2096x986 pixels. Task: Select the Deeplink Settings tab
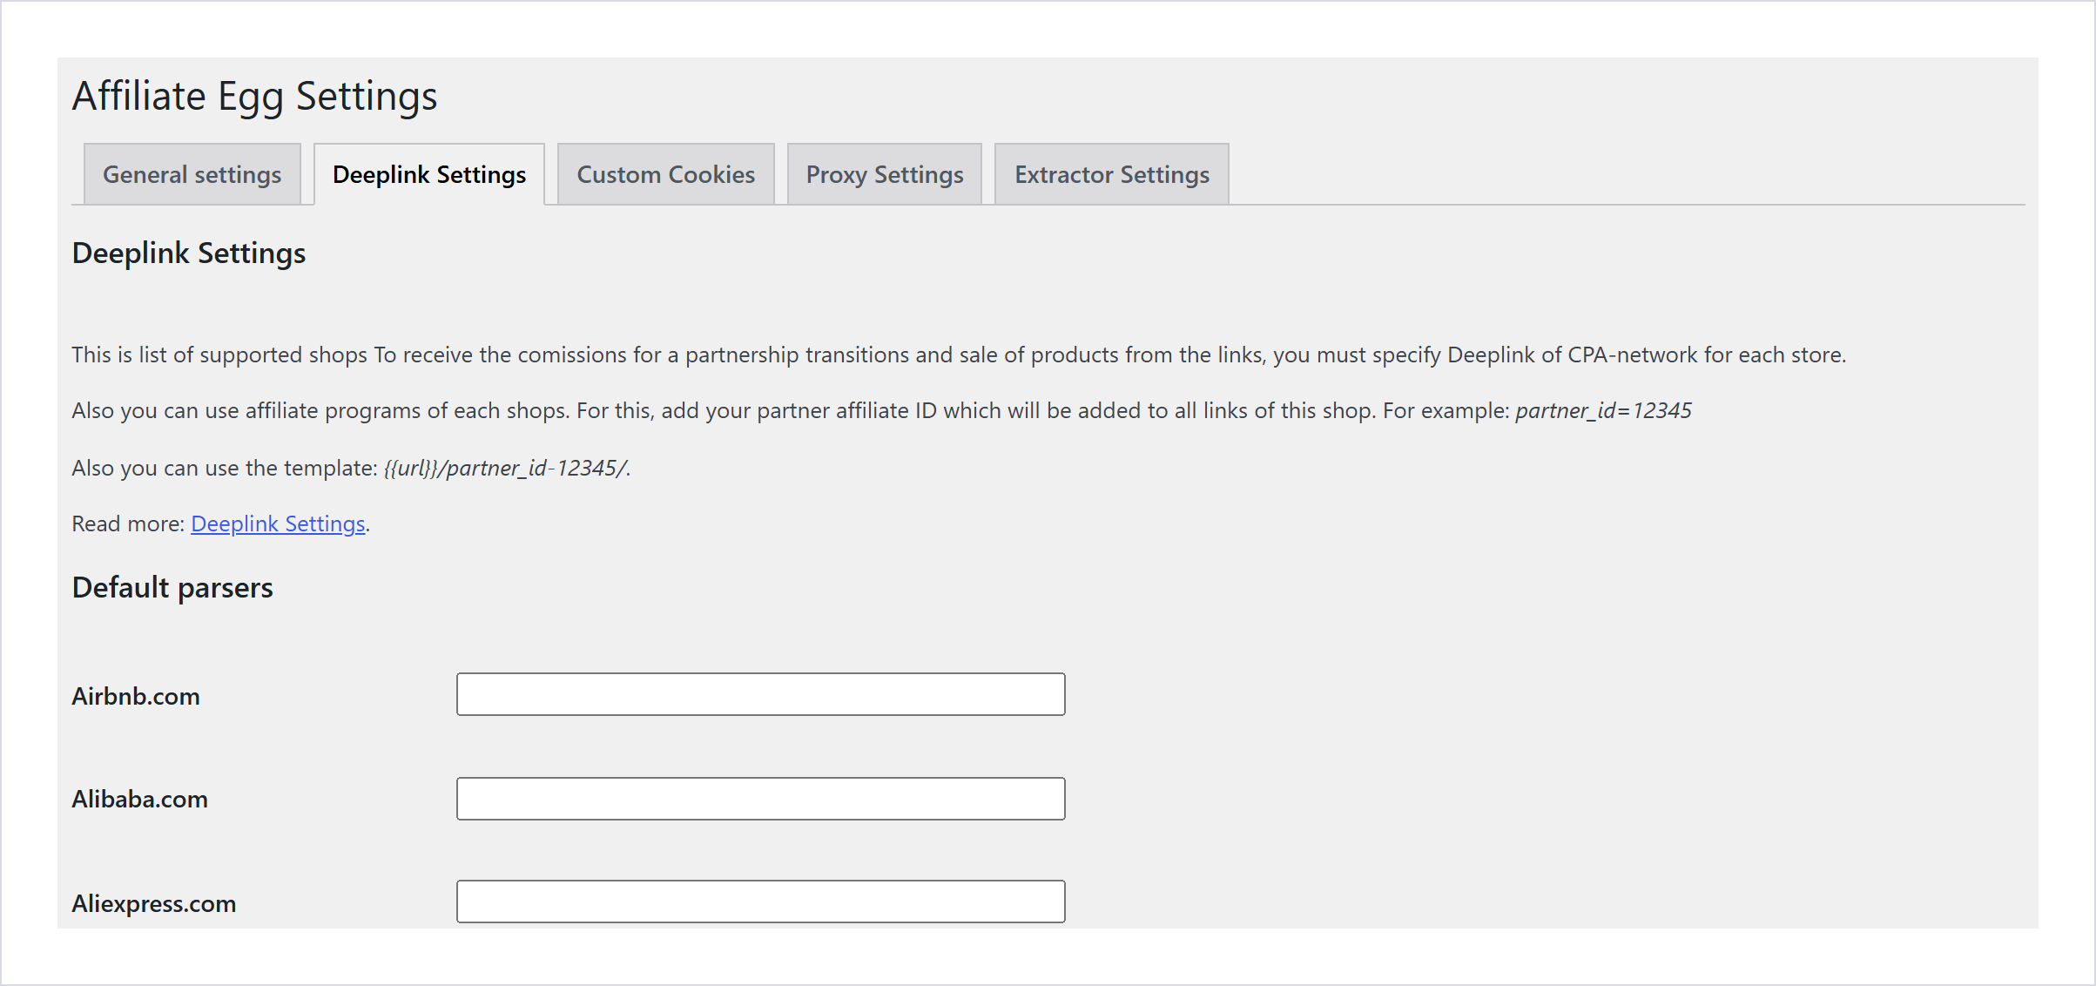(x=429, y=174)
